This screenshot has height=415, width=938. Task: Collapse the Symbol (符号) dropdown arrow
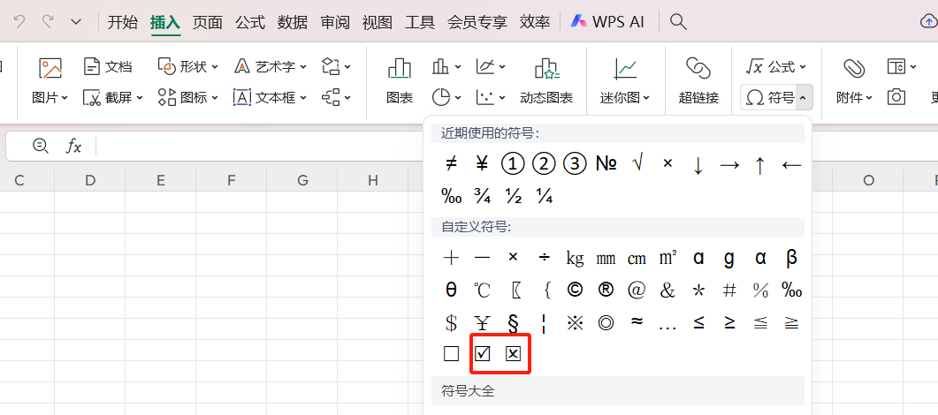tap(802, 97)
